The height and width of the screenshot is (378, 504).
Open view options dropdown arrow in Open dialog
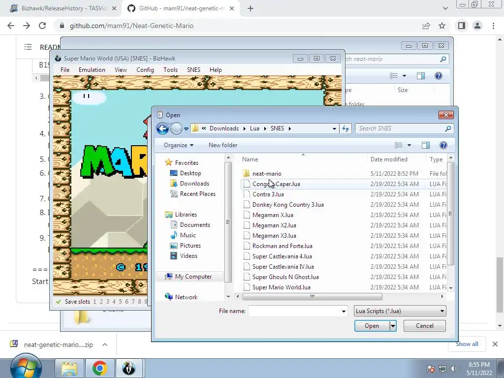(409, 145)
